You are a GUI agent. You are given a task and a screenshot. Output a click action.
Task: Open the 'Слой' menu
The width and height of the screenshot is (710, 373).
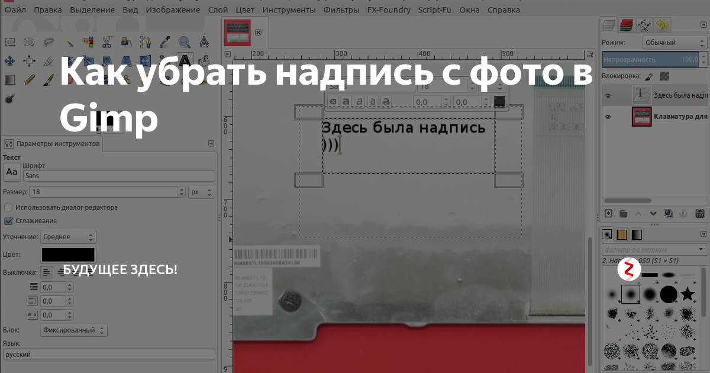point(218,10)
